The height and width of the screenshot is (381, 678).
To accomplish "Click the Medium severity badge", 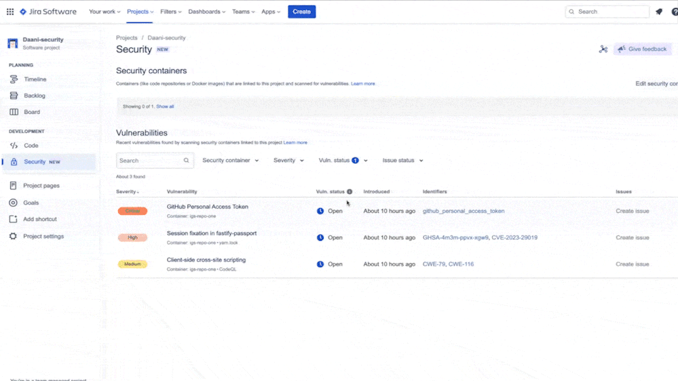I will point(133,264).
